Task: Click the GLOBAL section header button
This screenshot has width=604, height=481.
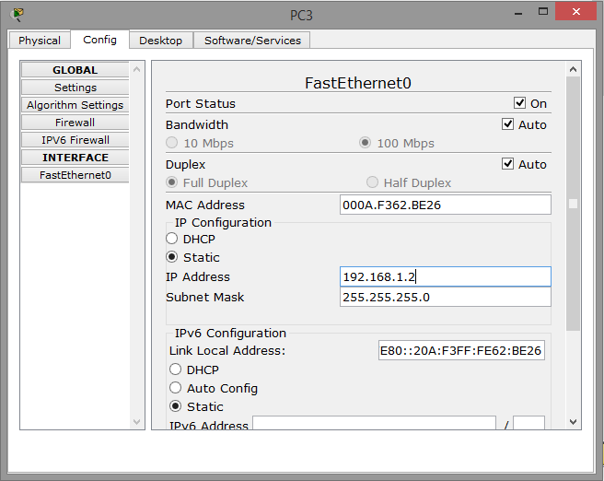Action: 75,70
